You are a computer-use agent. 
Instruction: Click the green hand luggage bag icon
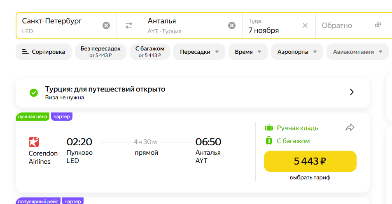click(269, 128)
